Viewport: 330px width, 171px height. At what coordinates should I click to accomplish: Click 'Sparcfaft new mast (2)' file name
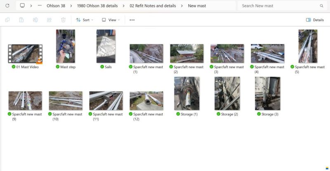coord(189,69)
